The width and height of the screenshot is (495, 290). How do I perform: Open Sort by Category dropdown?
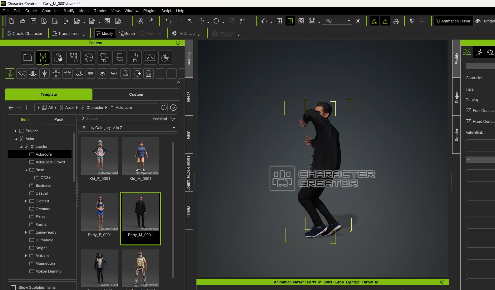pyautogui.click(x=127, y=128)
